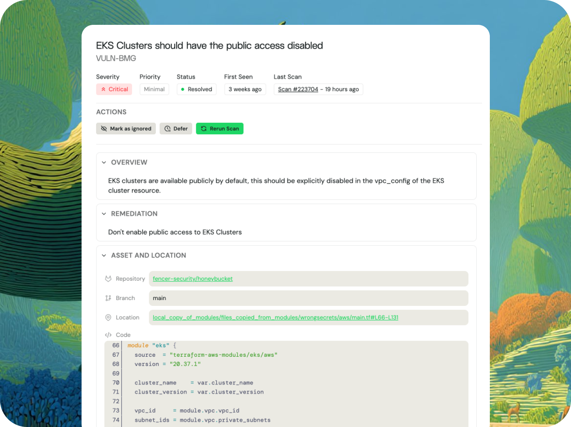Click the overview description paragraph
This screenshot has width=571, height=427.
click(x=276, y=186)
